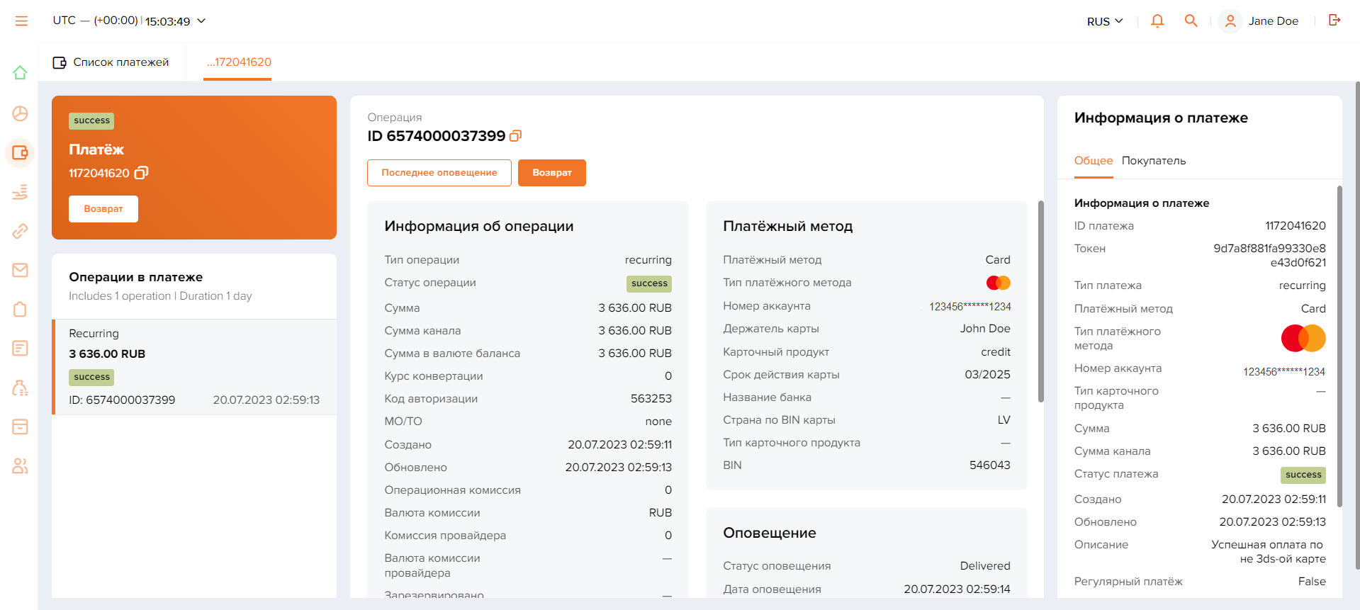Click success badge in Статус операции row
This screenshot has width=1360, height=610.
pos(649,283)
